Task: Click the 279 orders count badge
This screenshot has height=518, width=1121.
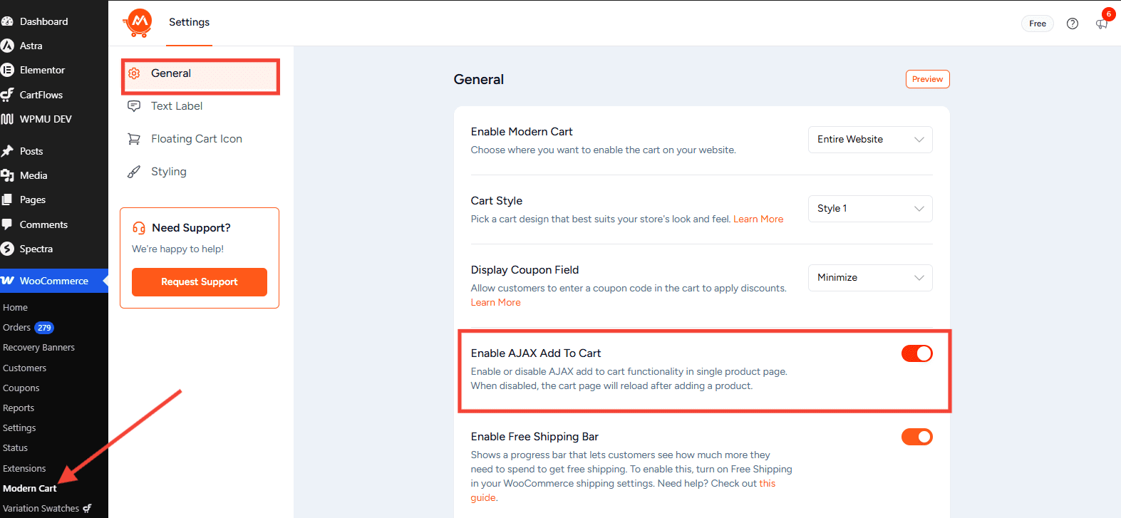Action: (44, 328)
